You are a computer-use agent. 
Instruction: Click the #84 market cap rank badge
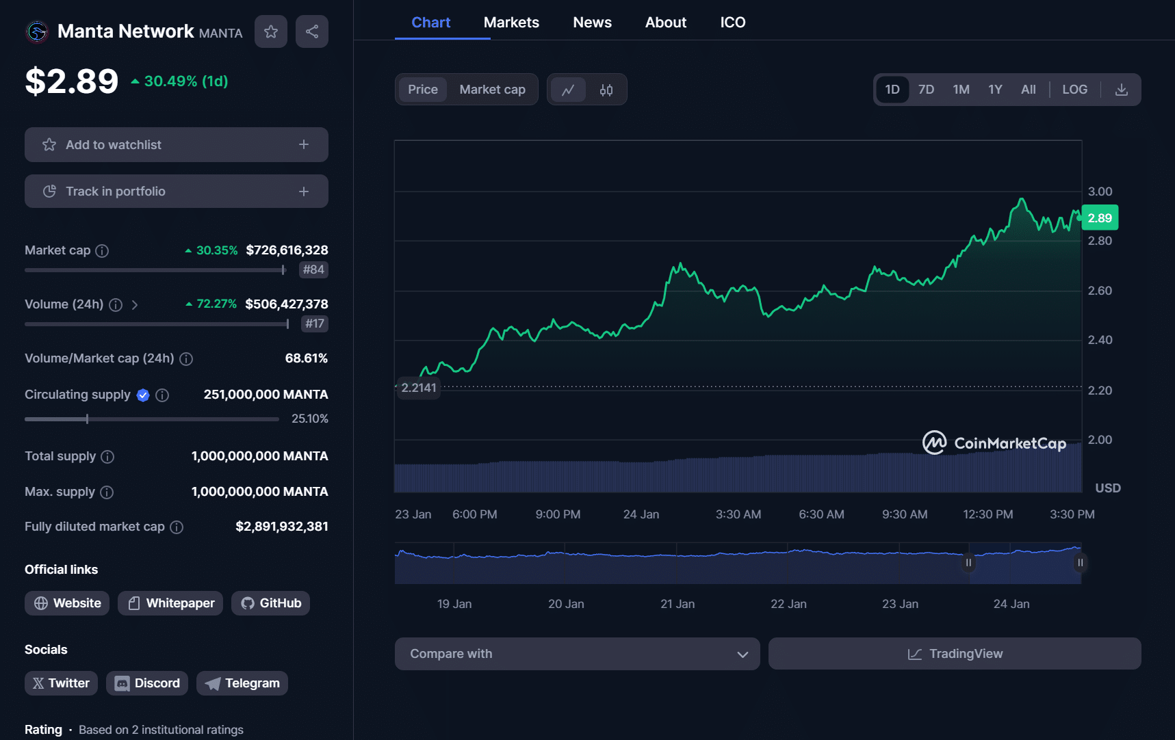313,270
